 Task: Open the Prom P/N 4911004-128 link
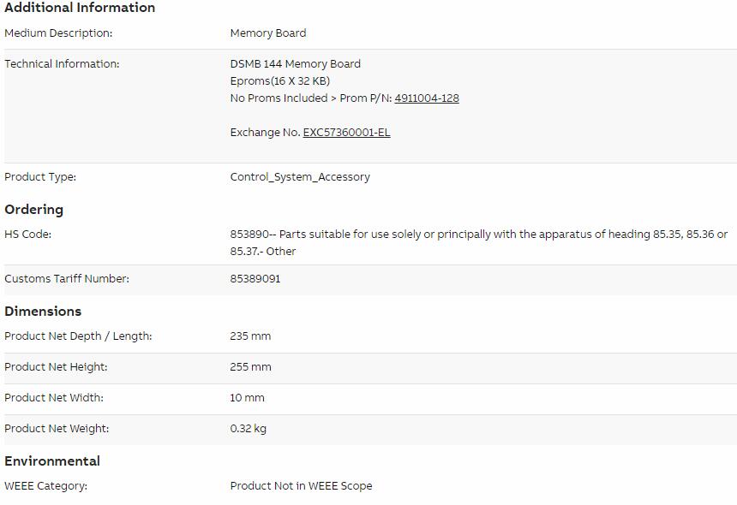coord(426,98)
